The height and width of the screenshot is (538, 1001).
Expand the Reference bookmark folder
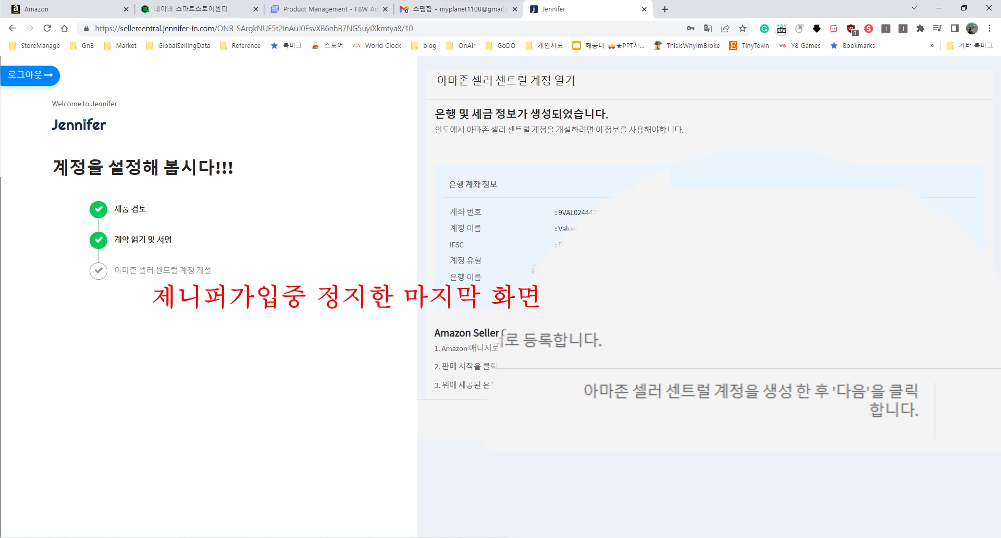[240, 46]
